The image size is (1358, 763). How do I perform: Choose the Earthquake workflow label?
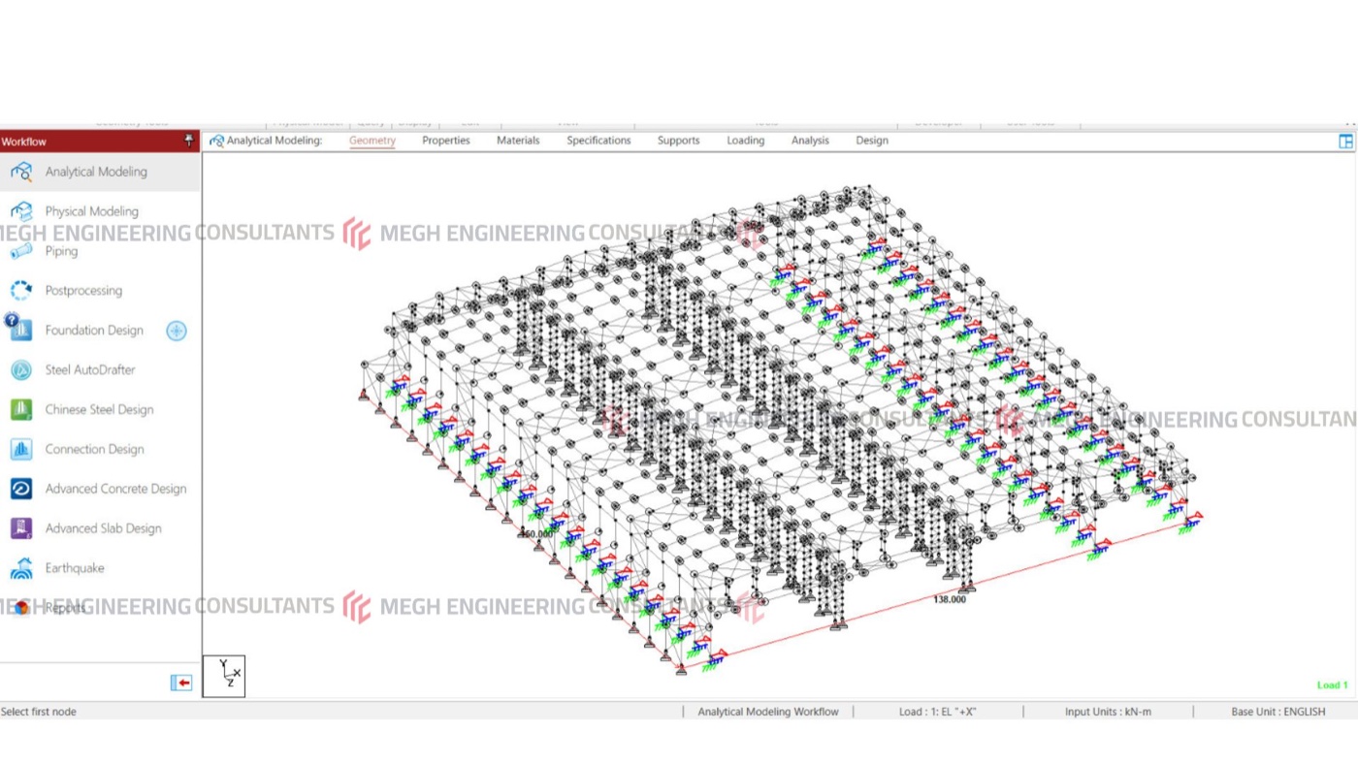(75, 569)
